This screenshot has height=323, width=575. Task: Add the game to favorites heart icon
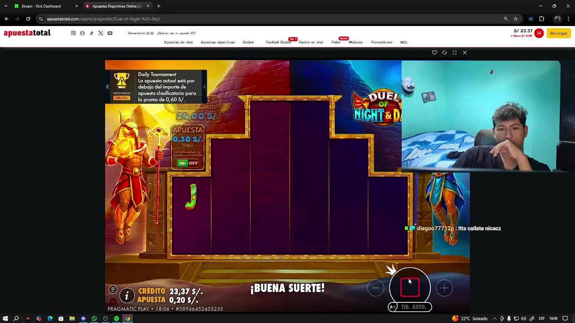tap(434, 52)
